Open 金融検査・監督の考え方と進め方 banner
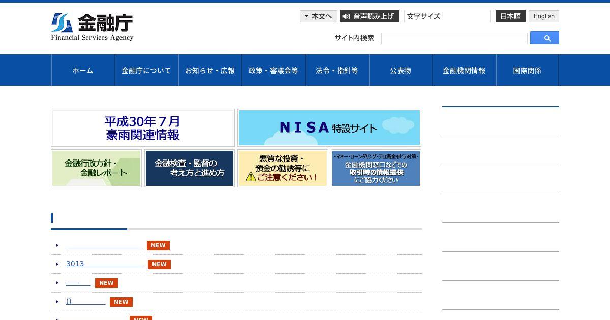610x320 pixels. 190,168
